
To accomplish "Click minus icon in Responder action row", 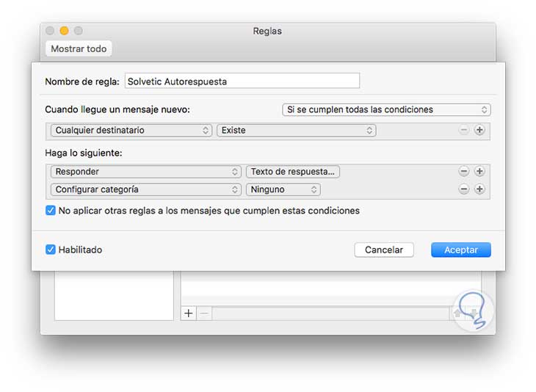I will (464, 172).
